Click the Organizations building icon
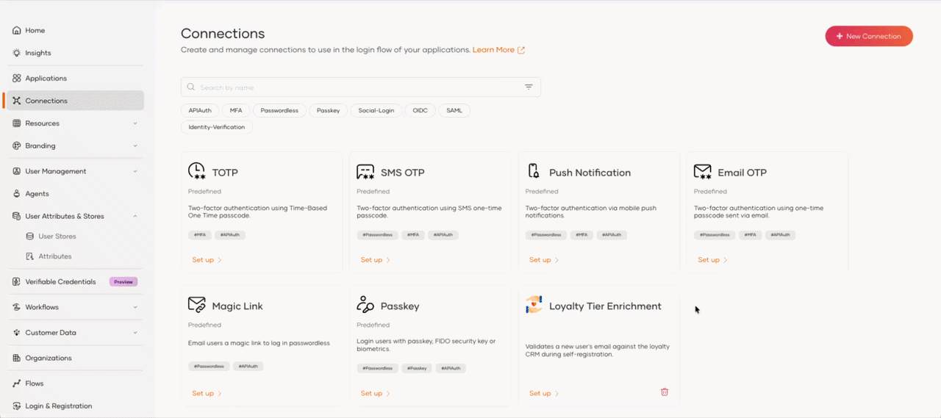This screenshot has height=418, width=941. click(17, 358)
